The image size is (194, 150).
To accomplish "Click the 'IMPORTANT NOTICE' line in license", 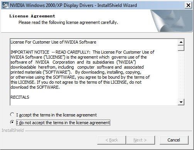I will point(83,52).
